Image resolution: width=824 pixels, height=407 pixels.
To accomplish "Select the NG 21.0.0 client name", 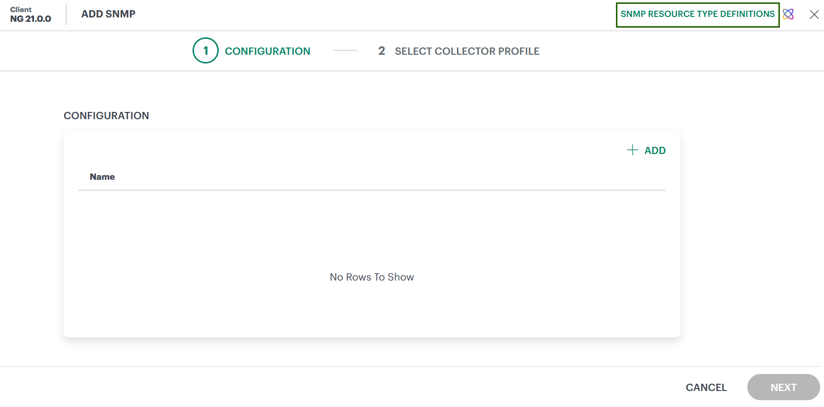I will 31,19.
